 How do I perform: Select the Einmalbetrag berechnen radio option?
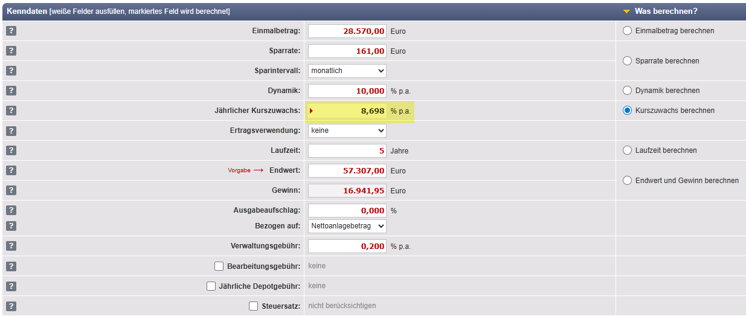pyautogui.click(x=627, y=31)
